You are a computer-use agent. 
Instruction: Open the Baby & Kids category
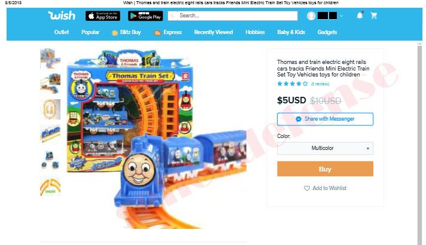[291, 32]
